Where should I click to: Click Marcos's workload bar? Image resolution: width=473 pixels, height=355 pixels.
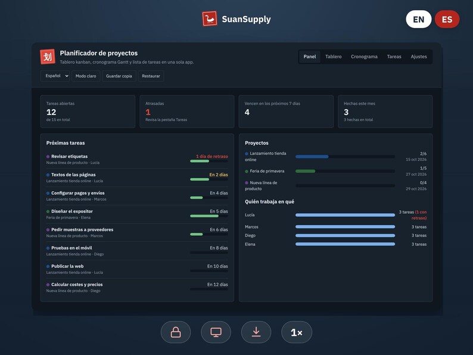click(x=345, y=226)
